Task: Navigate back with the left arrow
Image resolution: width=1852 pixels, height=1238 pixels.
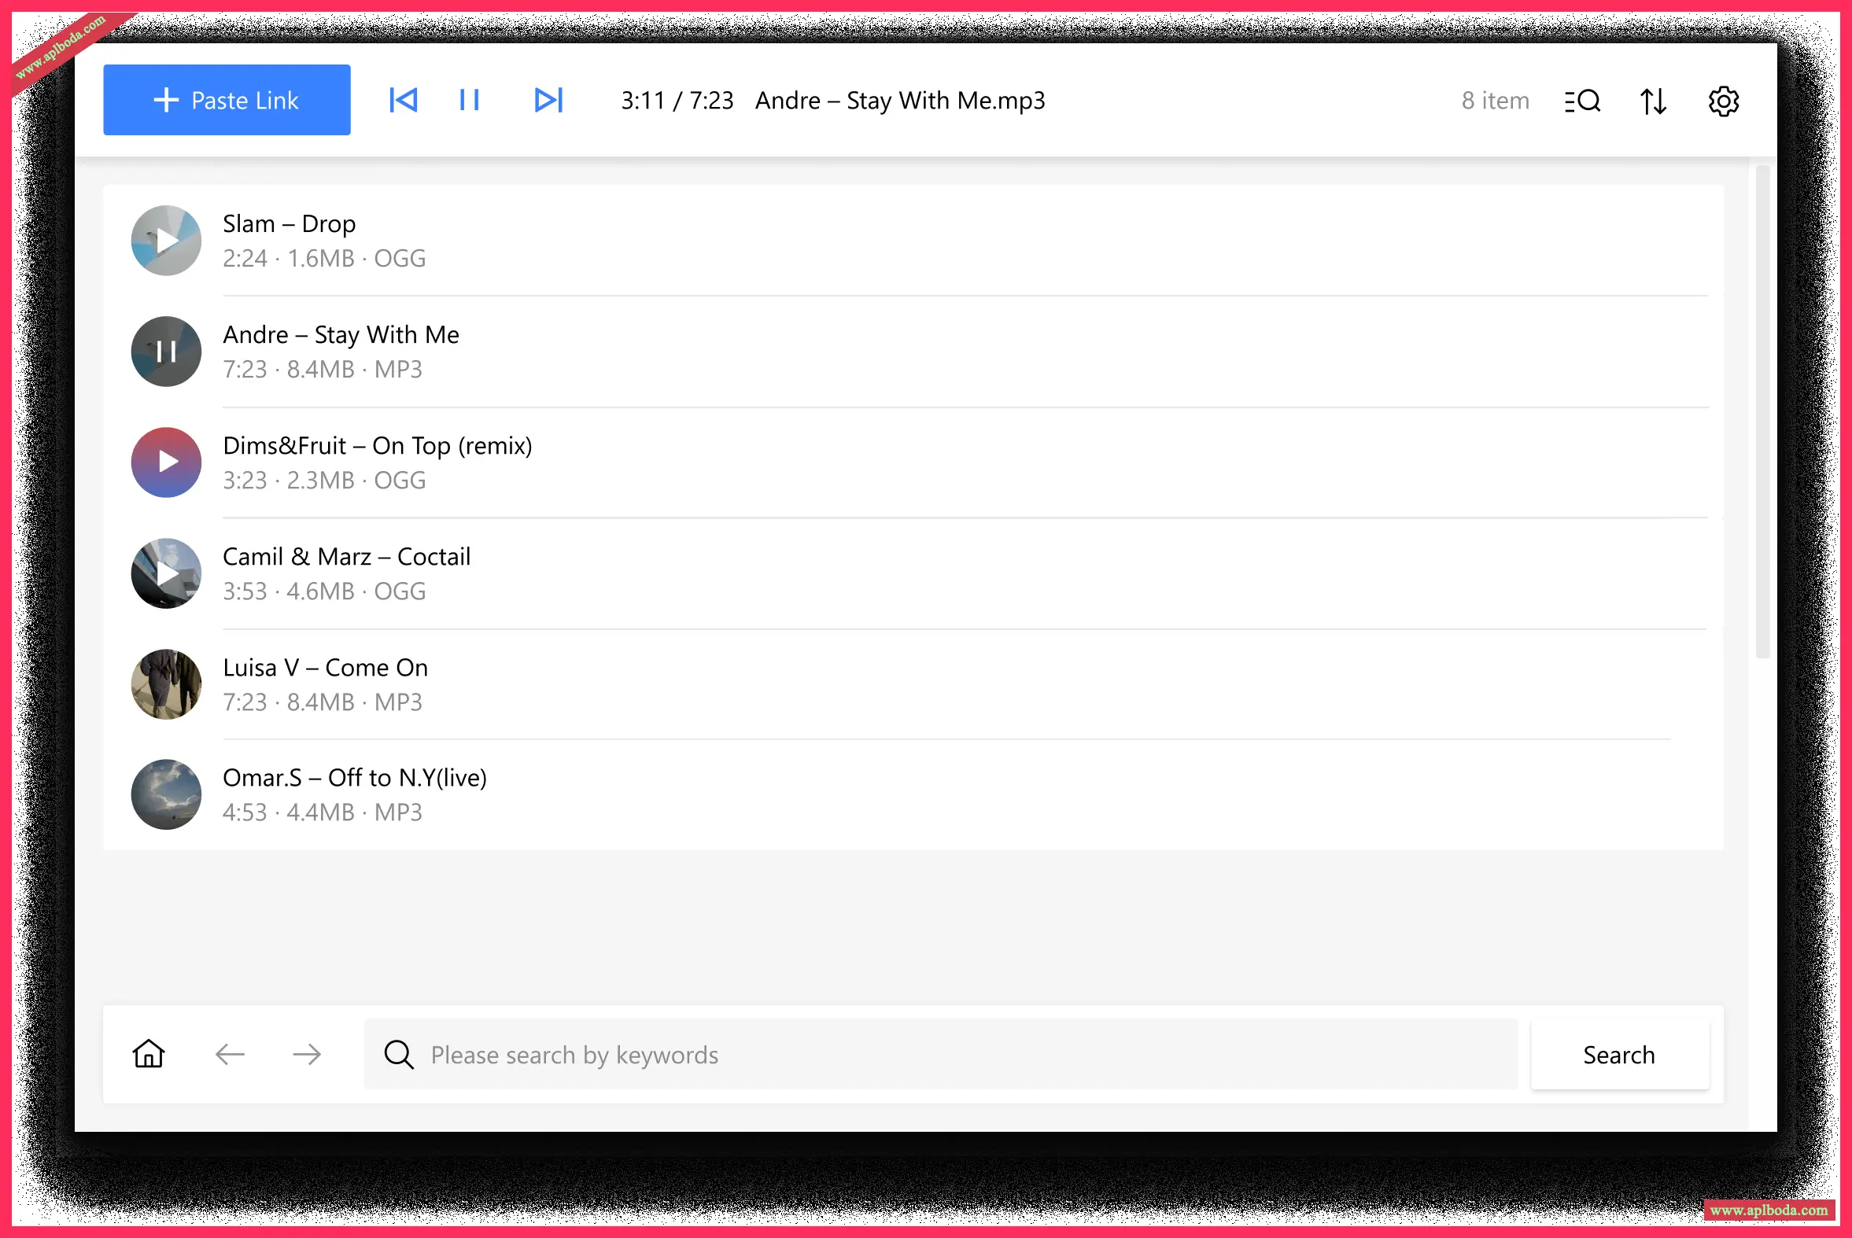Action: coord(230,1054)
